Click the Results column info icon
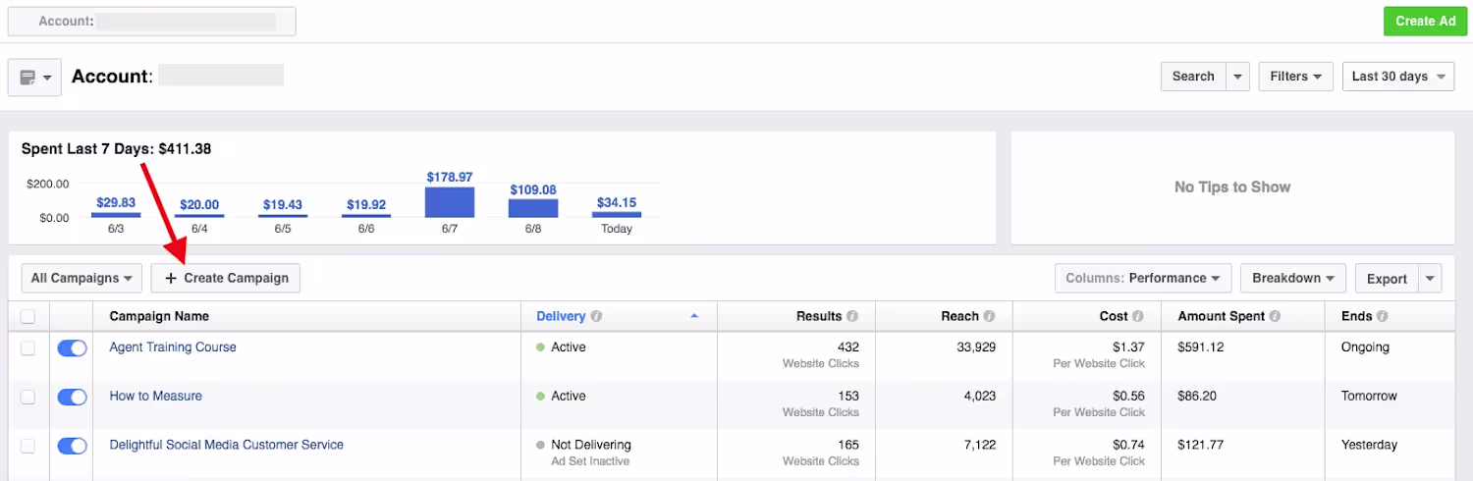The height and width of the screenshot is (481, 1473). (x=852, y=316)
